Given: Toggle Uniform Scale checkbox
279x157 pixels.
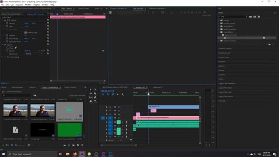Looking at the screenshot, I should (25, 33).
